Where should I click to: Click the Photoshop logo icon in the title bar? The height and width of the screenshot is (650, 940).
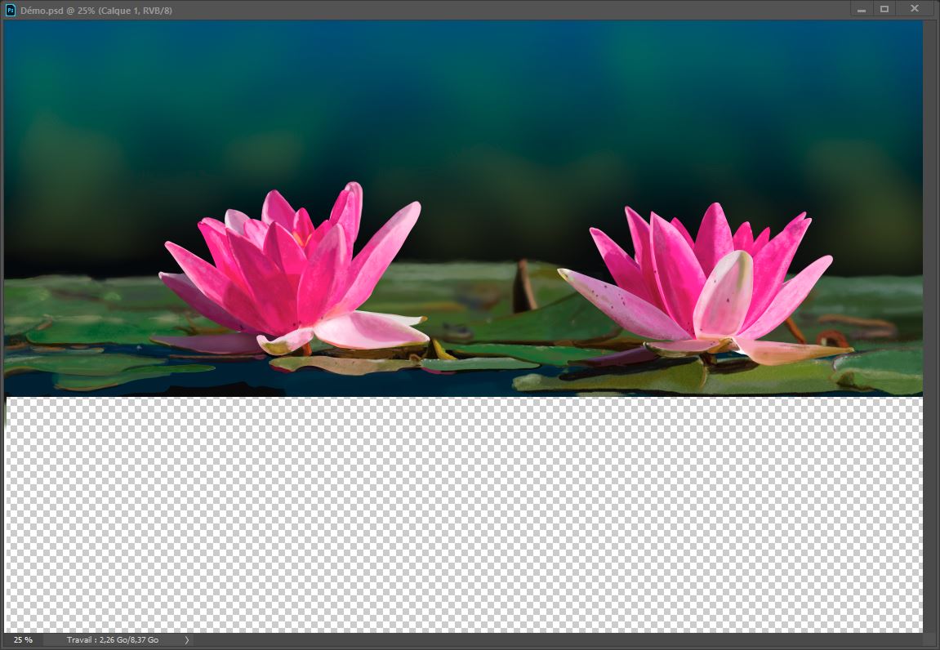[x=11, y=8]
